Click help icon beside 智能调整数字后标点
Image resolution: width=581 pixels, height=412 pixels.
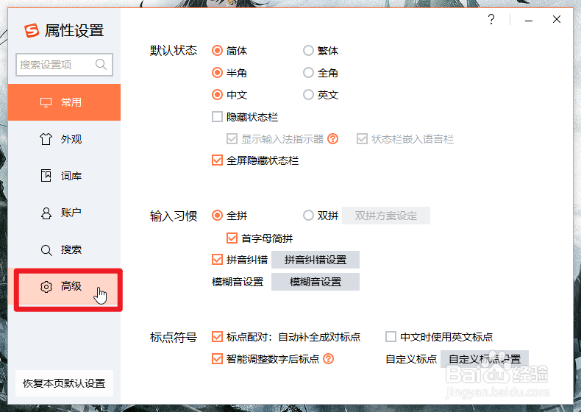(x=328, y=358)
